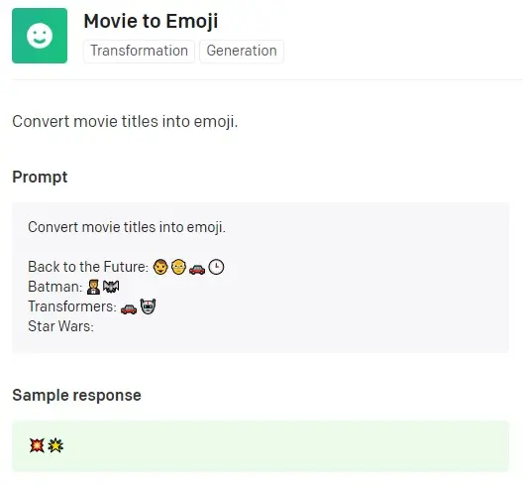Select the Transformation tag
The image size is (523, 486).
coord(139,52)
